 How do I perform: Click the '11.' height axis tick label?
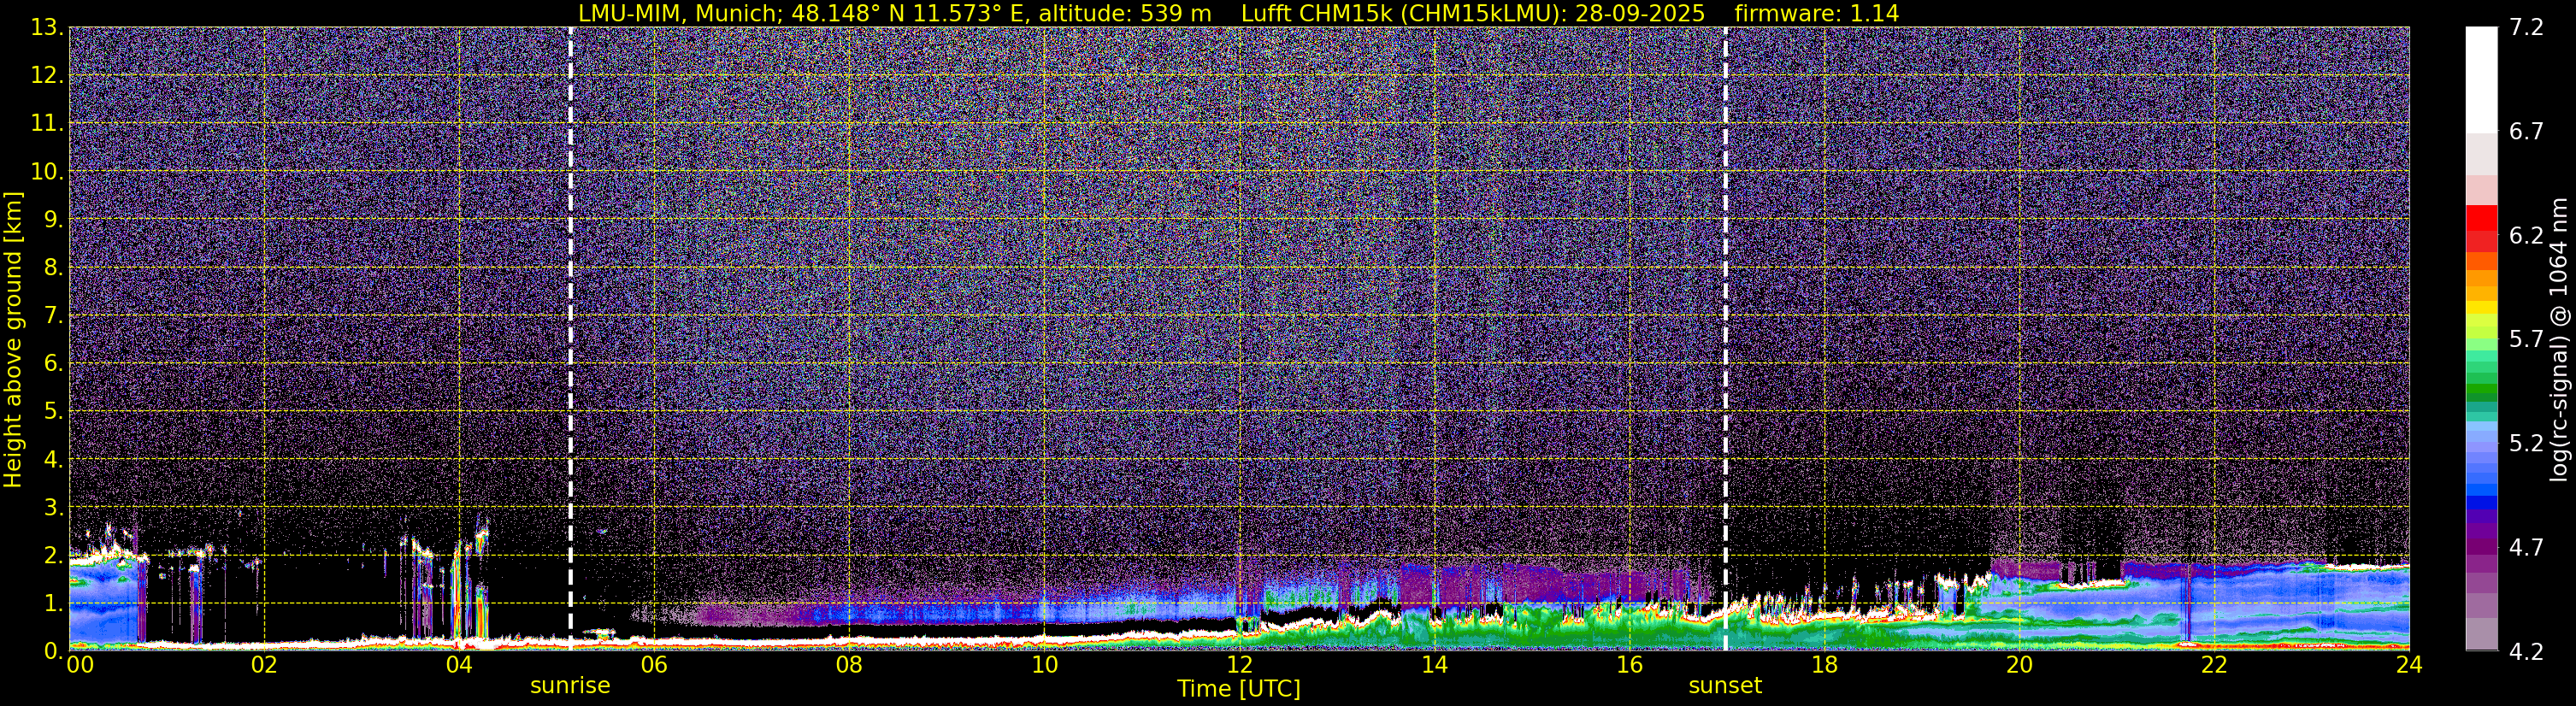[x=47, y=123]
